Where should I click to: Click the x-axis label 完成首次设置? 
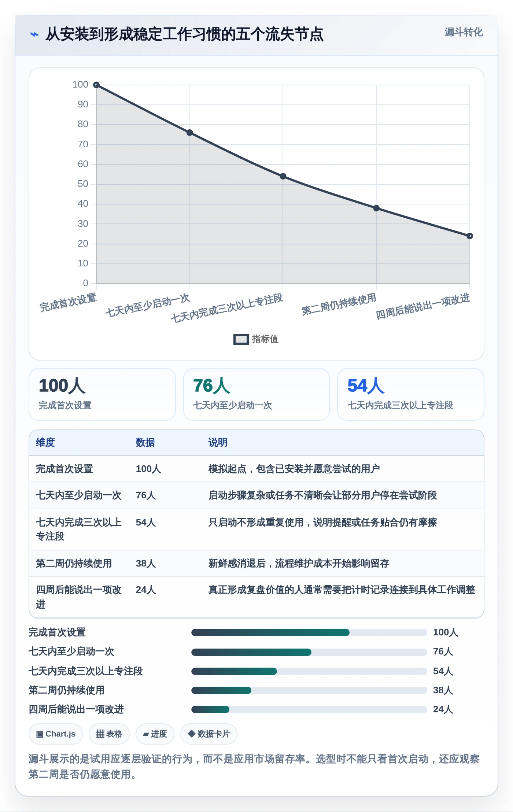pos(68,303)
